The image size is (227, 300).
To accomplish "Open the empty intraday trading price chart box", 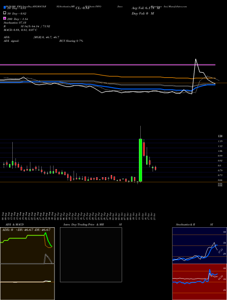I will [91, 255].
